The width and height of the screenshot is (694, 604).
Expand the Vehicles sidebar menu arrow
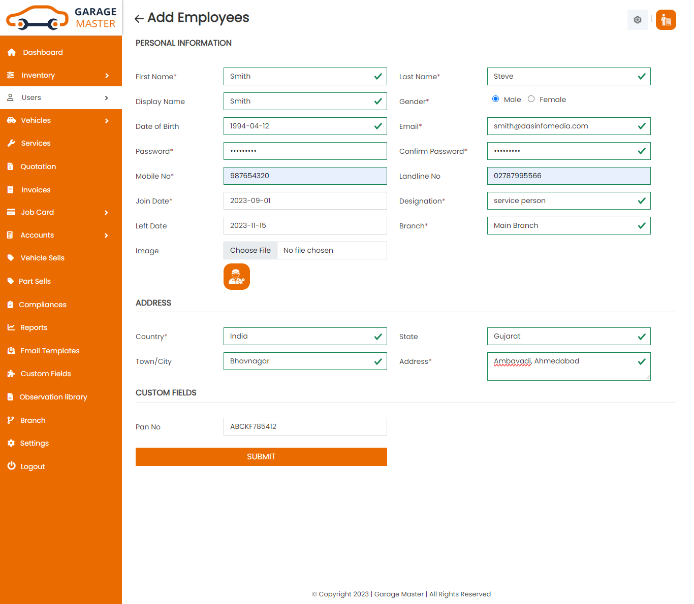[x=107, y=121]
